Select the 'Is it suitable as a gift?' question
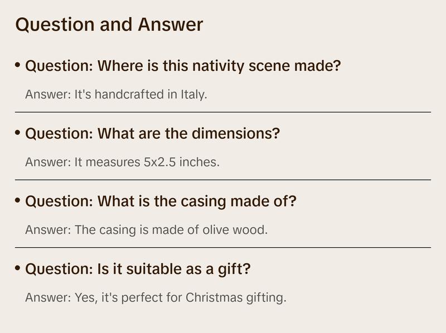This screenshot has height=333, width=446. click(138, 269)
